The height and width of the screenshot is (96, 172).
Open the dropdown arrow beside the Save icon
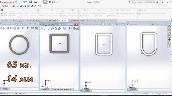(x=33, y=2)
